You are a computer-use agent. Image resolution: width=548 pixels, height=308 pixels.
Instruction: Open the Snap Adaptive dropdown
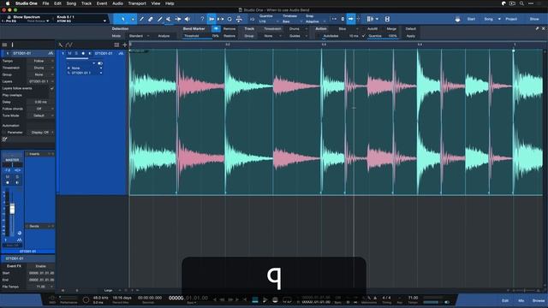tap(315, 21)
